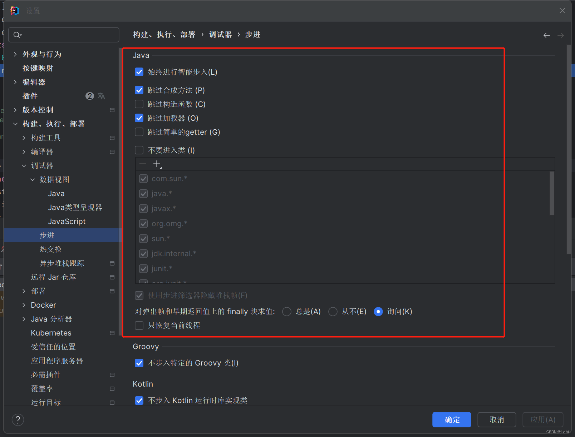575x437 pixels.
Task: Toggle 不步入 Kotlin 运行时库实现类 checkbox
Action: [x=139, y=401]
